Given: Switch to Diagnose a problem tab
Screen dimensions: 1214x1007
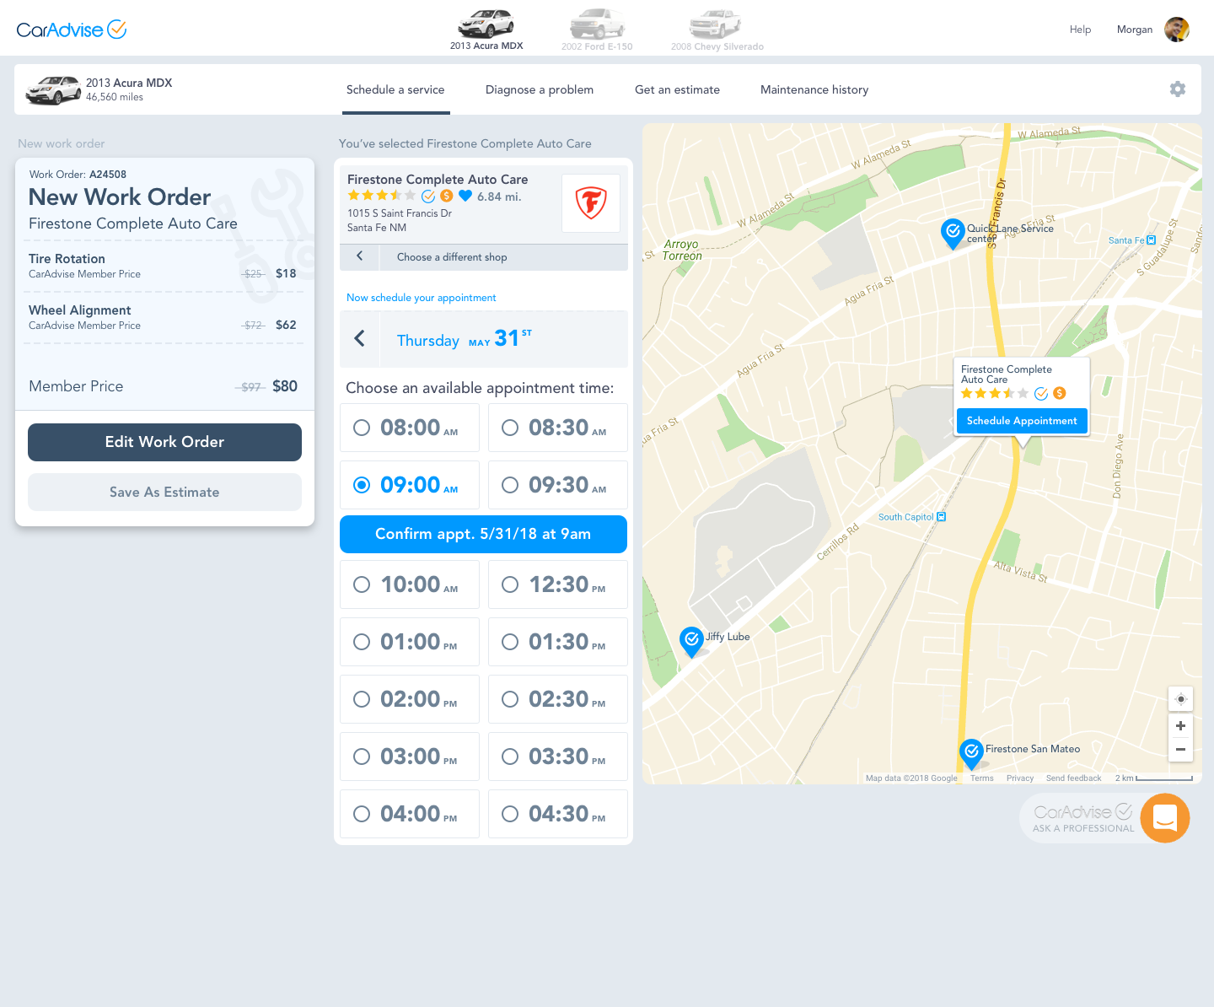Looking at the screenshot, I should point(540,89).
